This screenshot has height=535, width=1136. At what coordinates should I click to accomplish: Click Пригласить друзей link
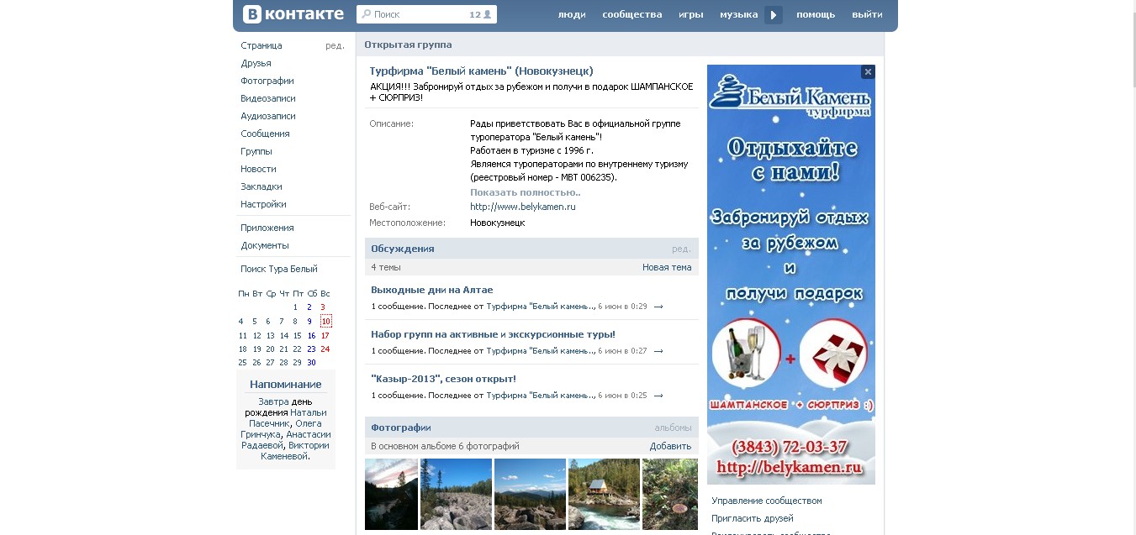tap(753, 518)
